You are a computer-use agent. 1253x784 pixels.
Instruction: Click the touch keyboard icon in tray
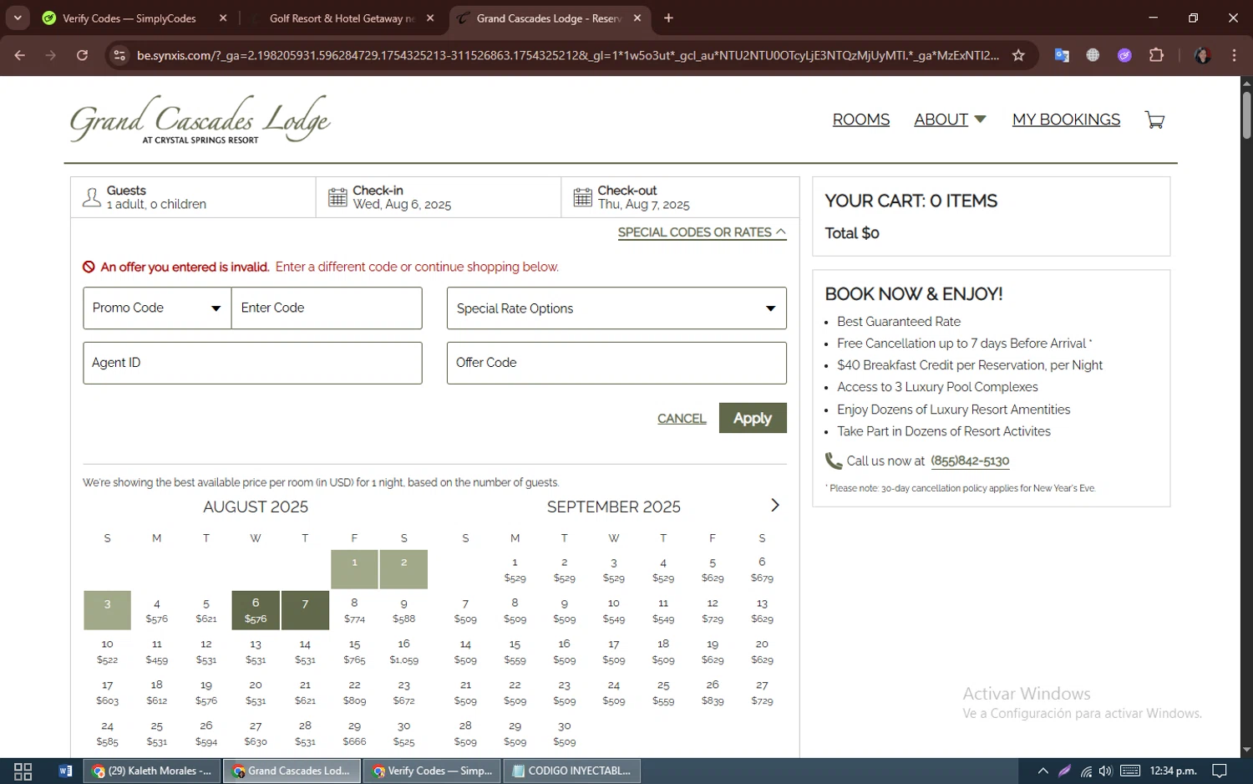click(1130, 771)
